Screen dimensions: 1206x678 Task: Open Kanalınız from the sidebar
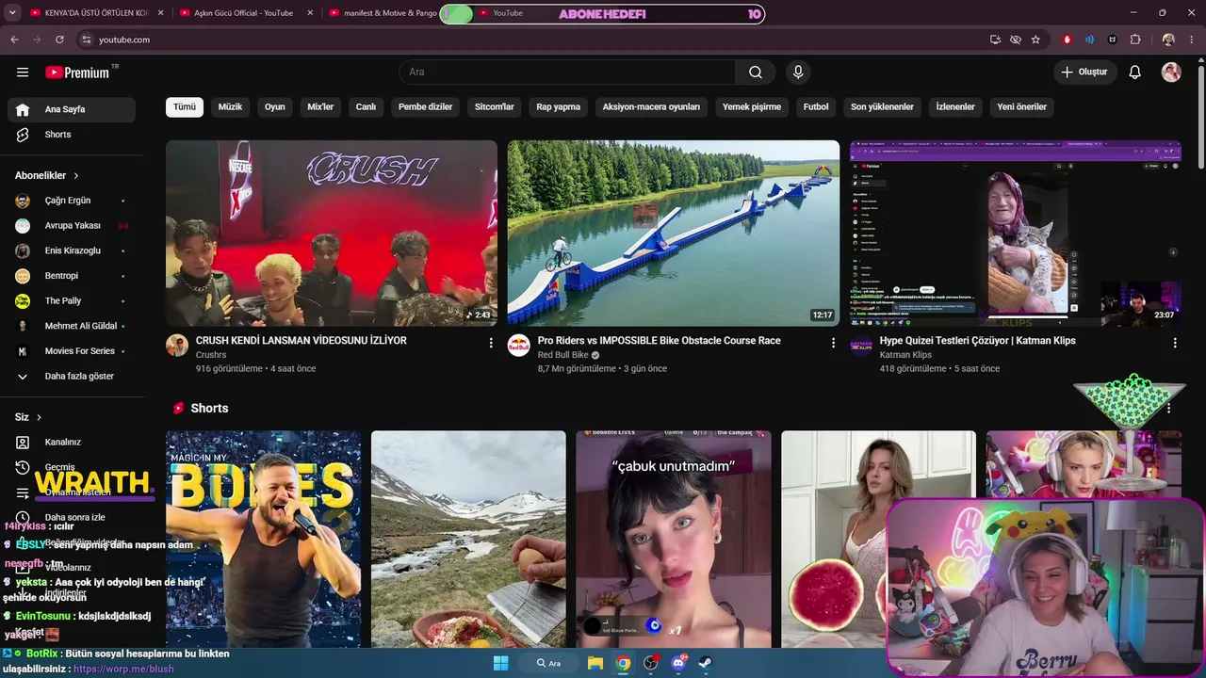[x=72, y=443]
